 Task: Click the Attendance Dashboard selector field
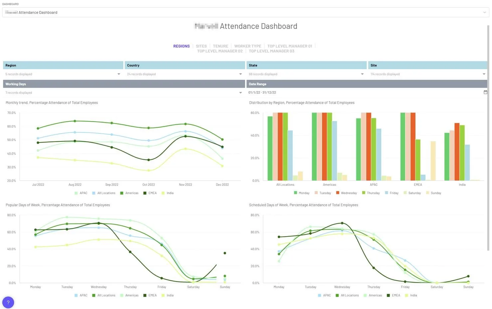(246, 13)
